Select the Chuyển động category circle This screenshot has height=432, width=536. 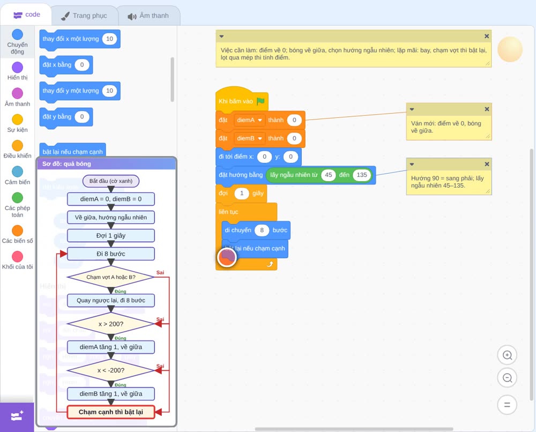click(18, 34)
